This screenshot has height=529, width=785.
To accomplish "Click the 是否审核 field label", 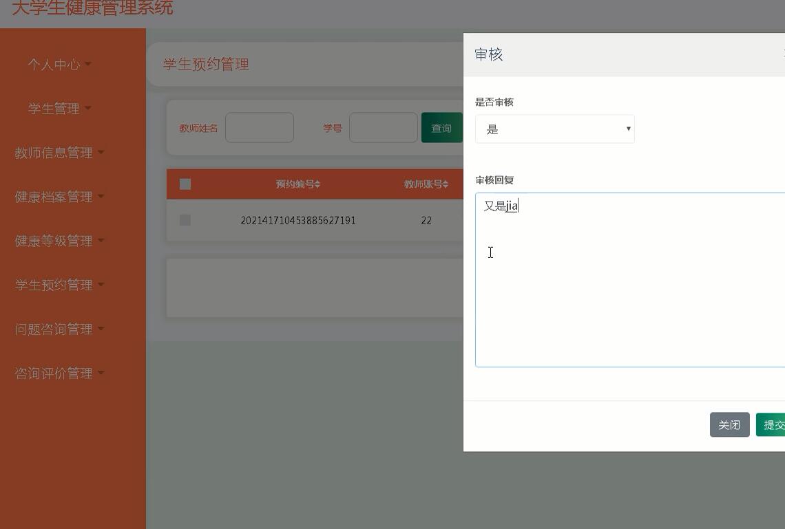I will 494,102.
